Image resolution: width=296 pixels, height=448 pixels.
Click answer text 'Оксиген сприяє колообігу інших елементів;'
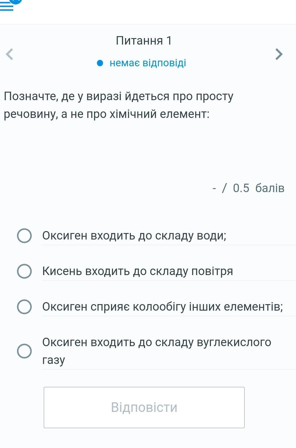[x=163, y=307]
